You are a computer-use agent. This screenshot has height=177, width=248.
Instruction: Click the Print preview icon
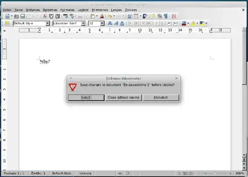pyautogui.click(x=57, y=16)
